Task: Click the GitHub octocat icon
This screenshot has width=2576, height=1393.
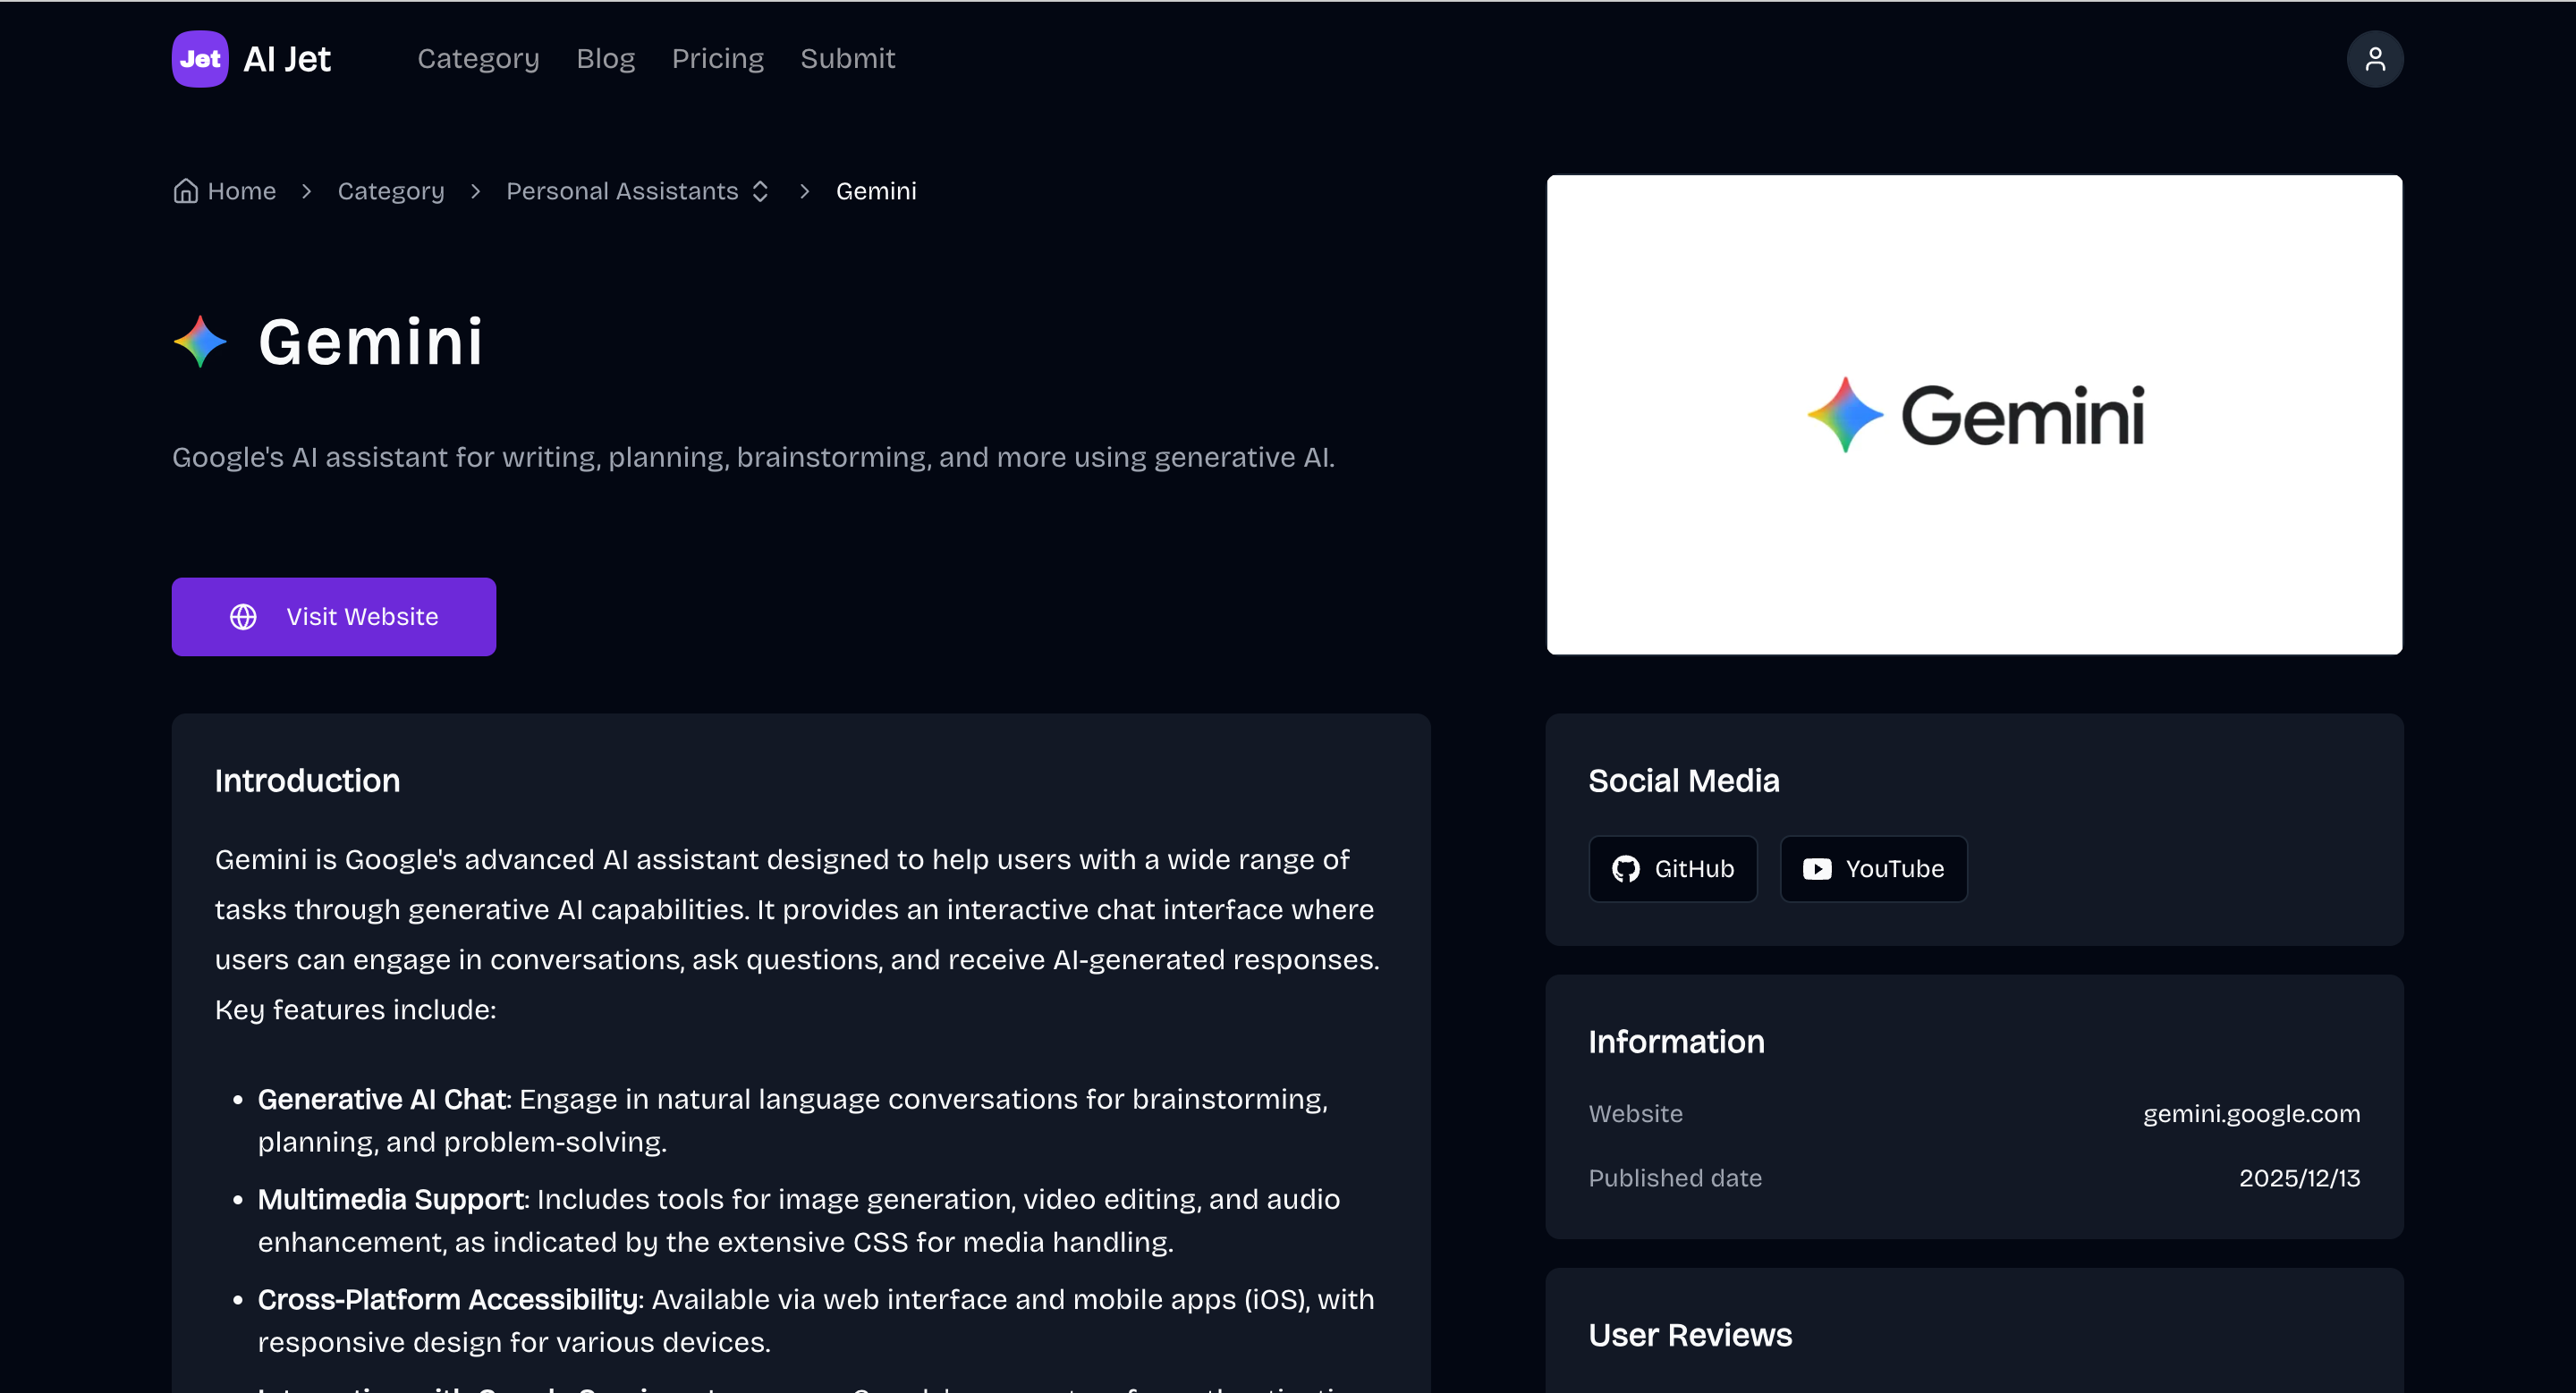Action: click(1625, 869)
